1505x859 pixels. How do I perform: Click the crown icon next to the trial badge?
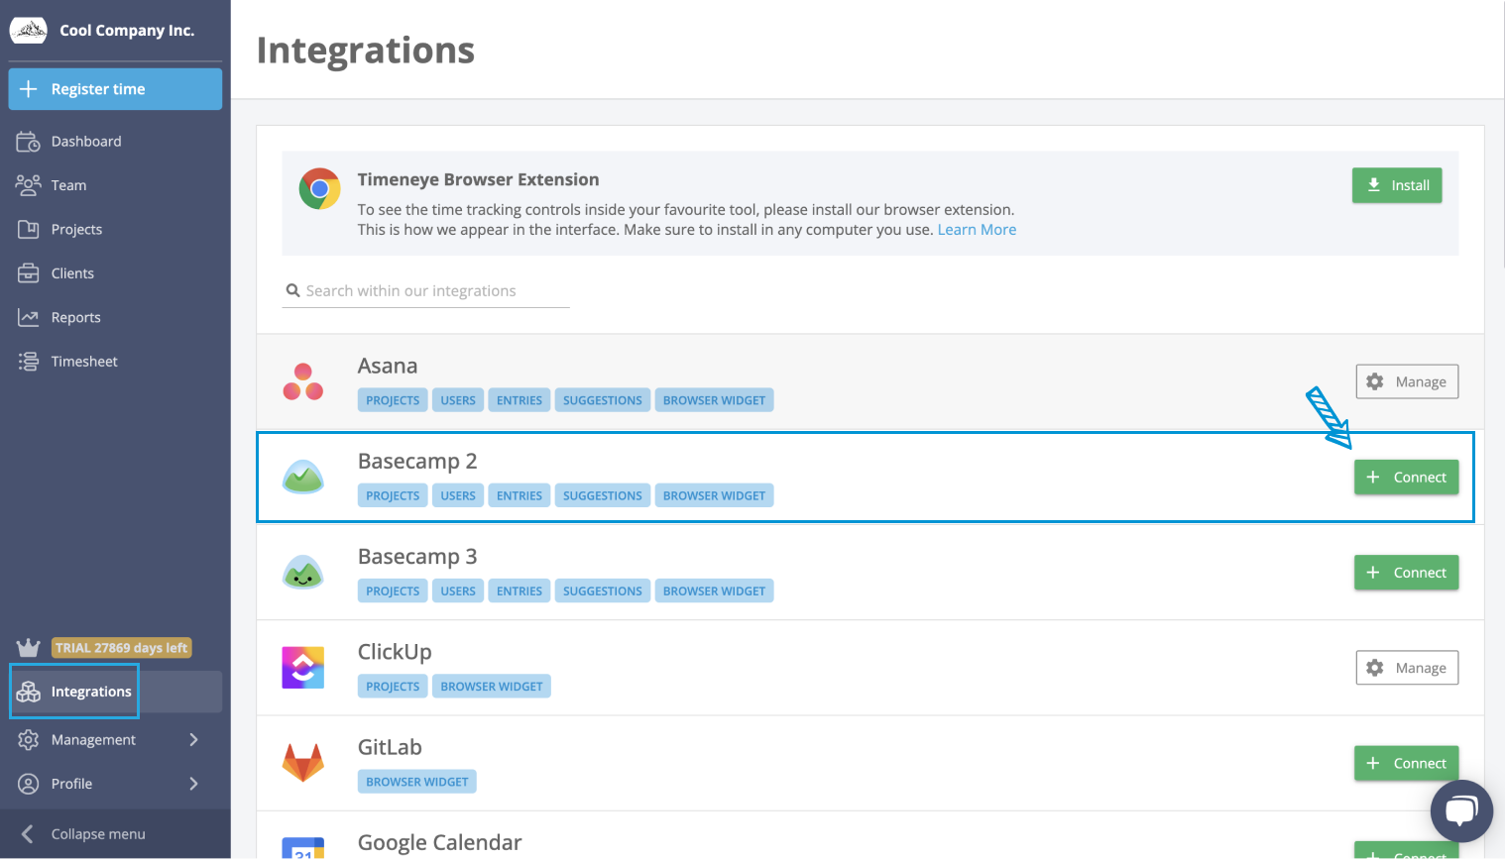[x=28, y=647]
